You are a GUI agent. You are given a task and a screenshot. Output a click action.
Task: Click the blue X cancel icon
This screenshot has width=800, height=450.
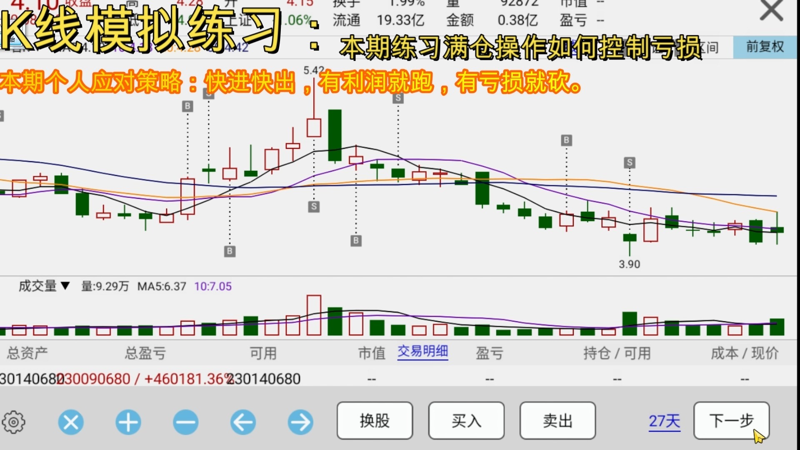(x=71, y=422)
